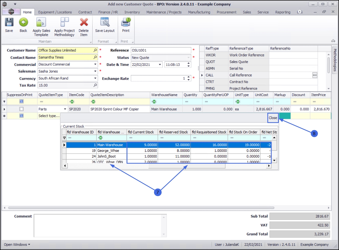
Task: Sort by the ItemPrice column header
Action: (x=320, y=95)
